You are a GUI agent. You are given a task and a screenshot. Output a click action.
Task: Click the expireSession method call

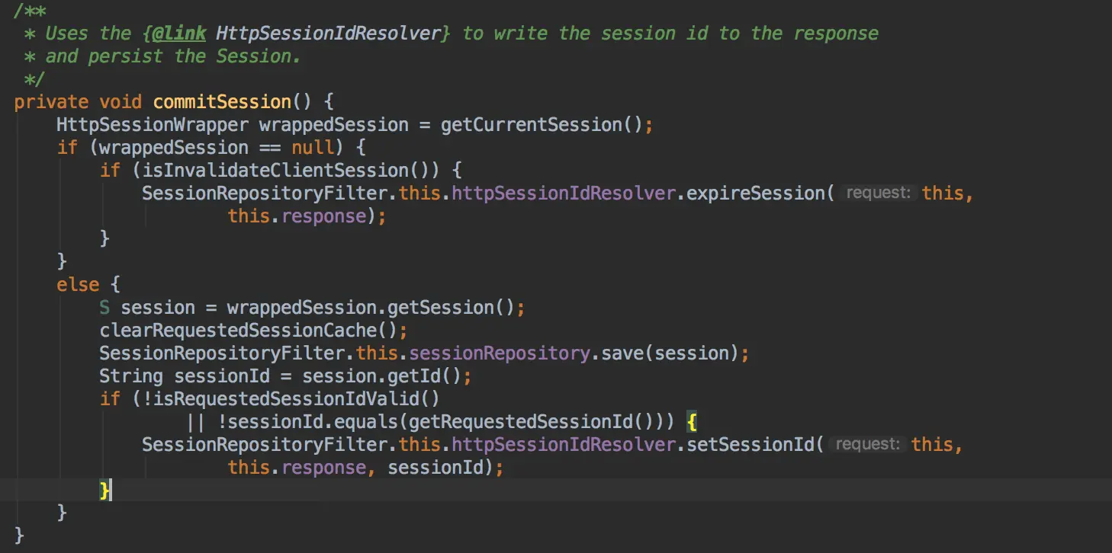pyautogui.click(x=756, y=193)
